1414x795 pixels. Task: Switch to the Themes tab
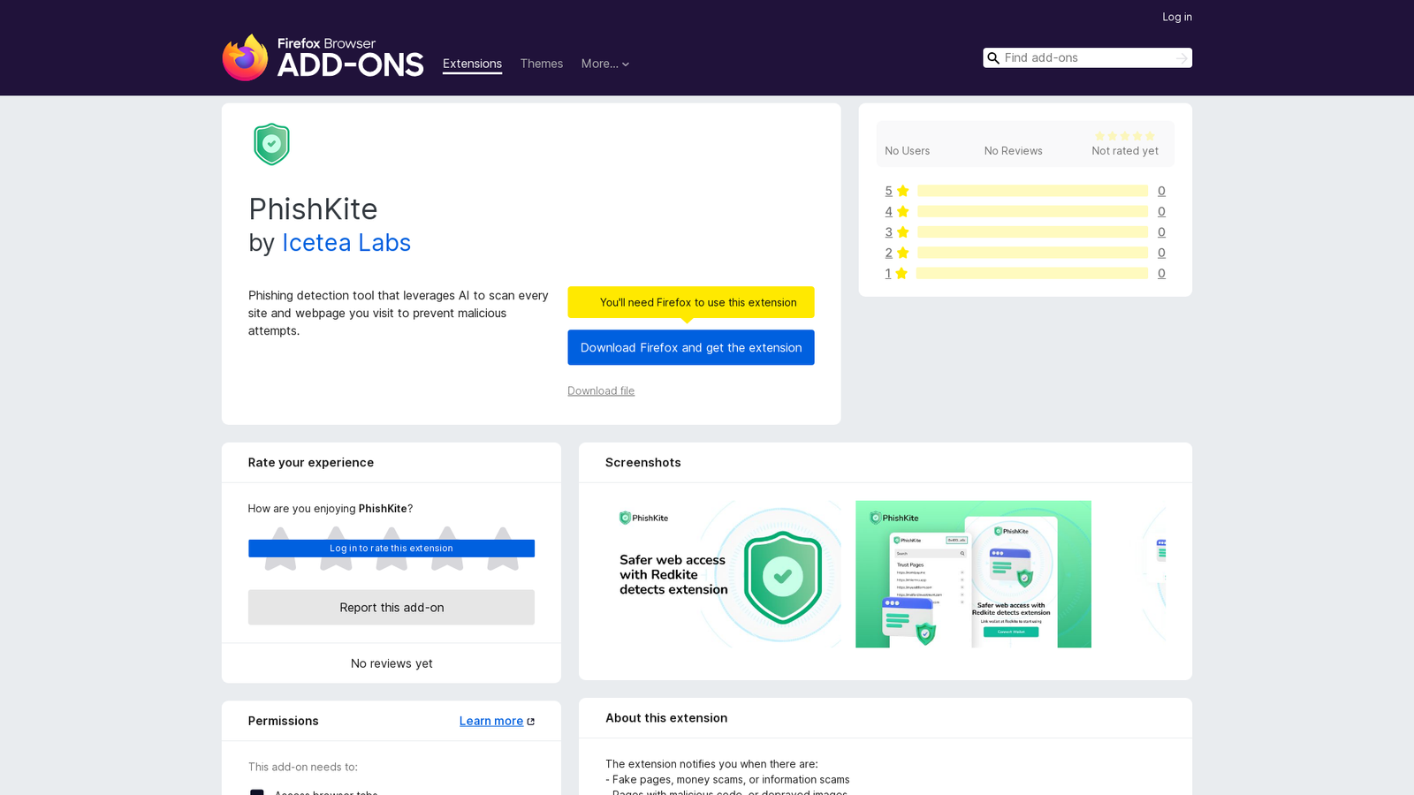[x=541, y=64]
